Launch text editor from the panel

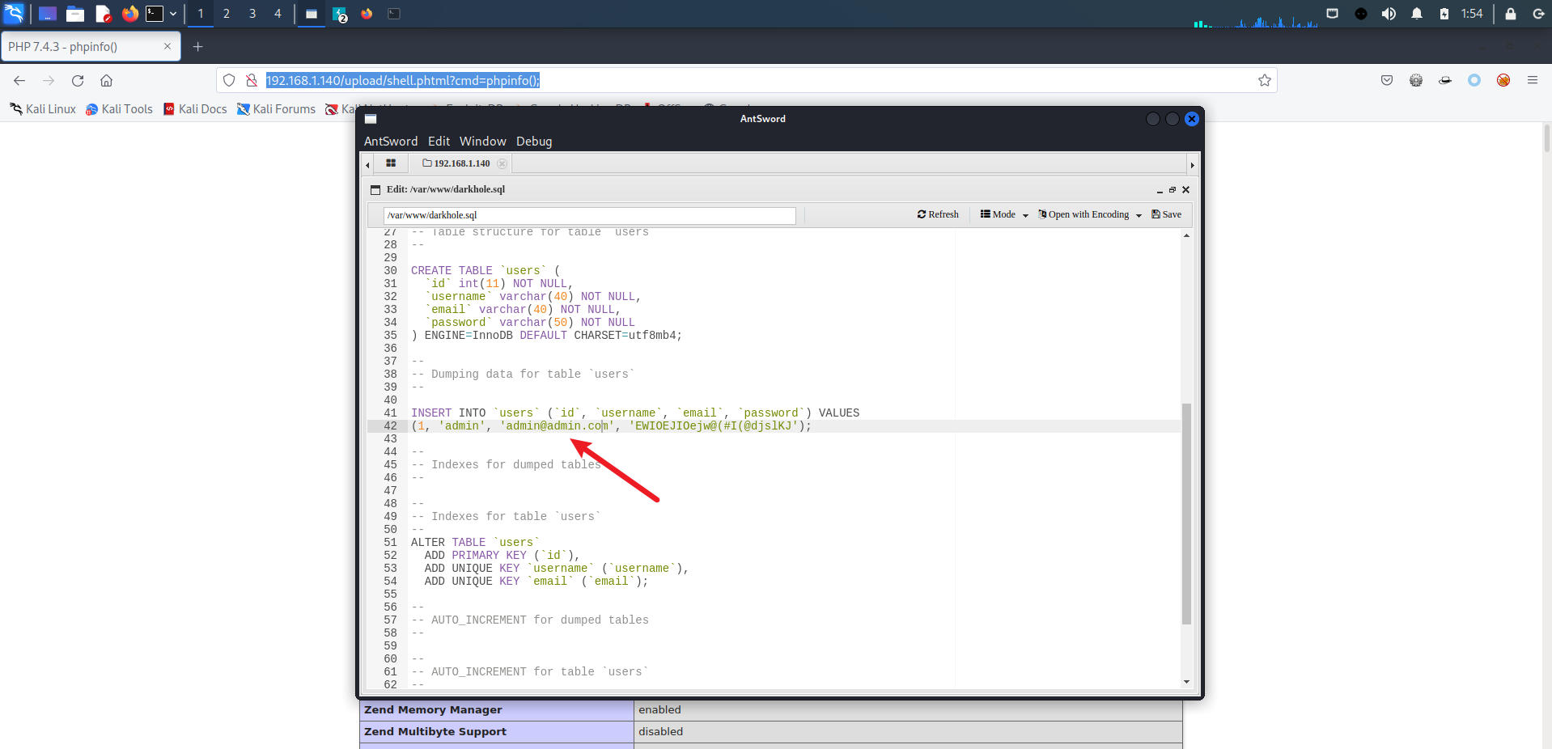point(103,14)
